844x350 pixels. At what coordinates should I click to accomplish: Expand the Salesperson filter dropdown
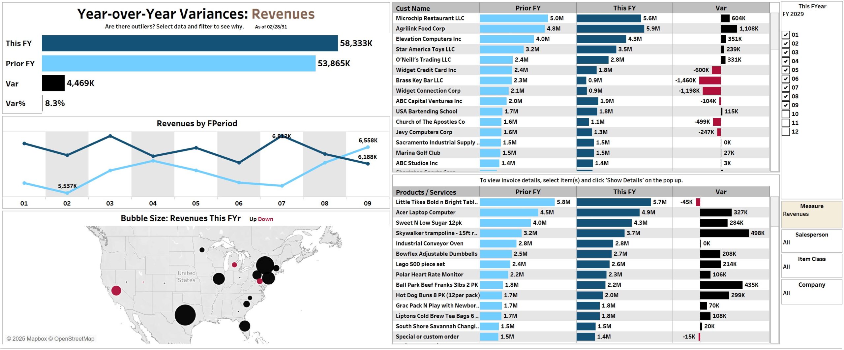[811, 242]
